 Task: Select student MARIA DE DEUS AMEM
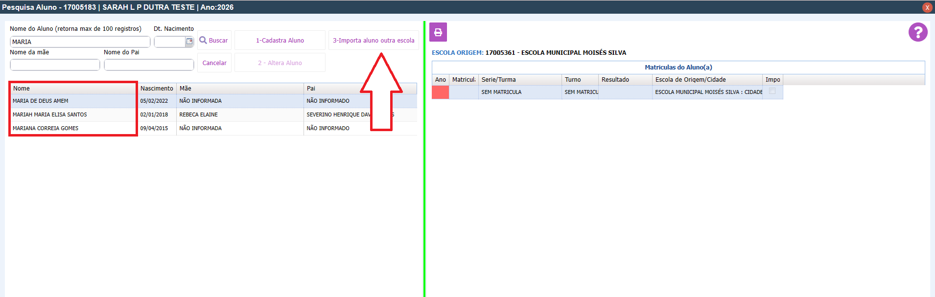[x=41, y=101]
